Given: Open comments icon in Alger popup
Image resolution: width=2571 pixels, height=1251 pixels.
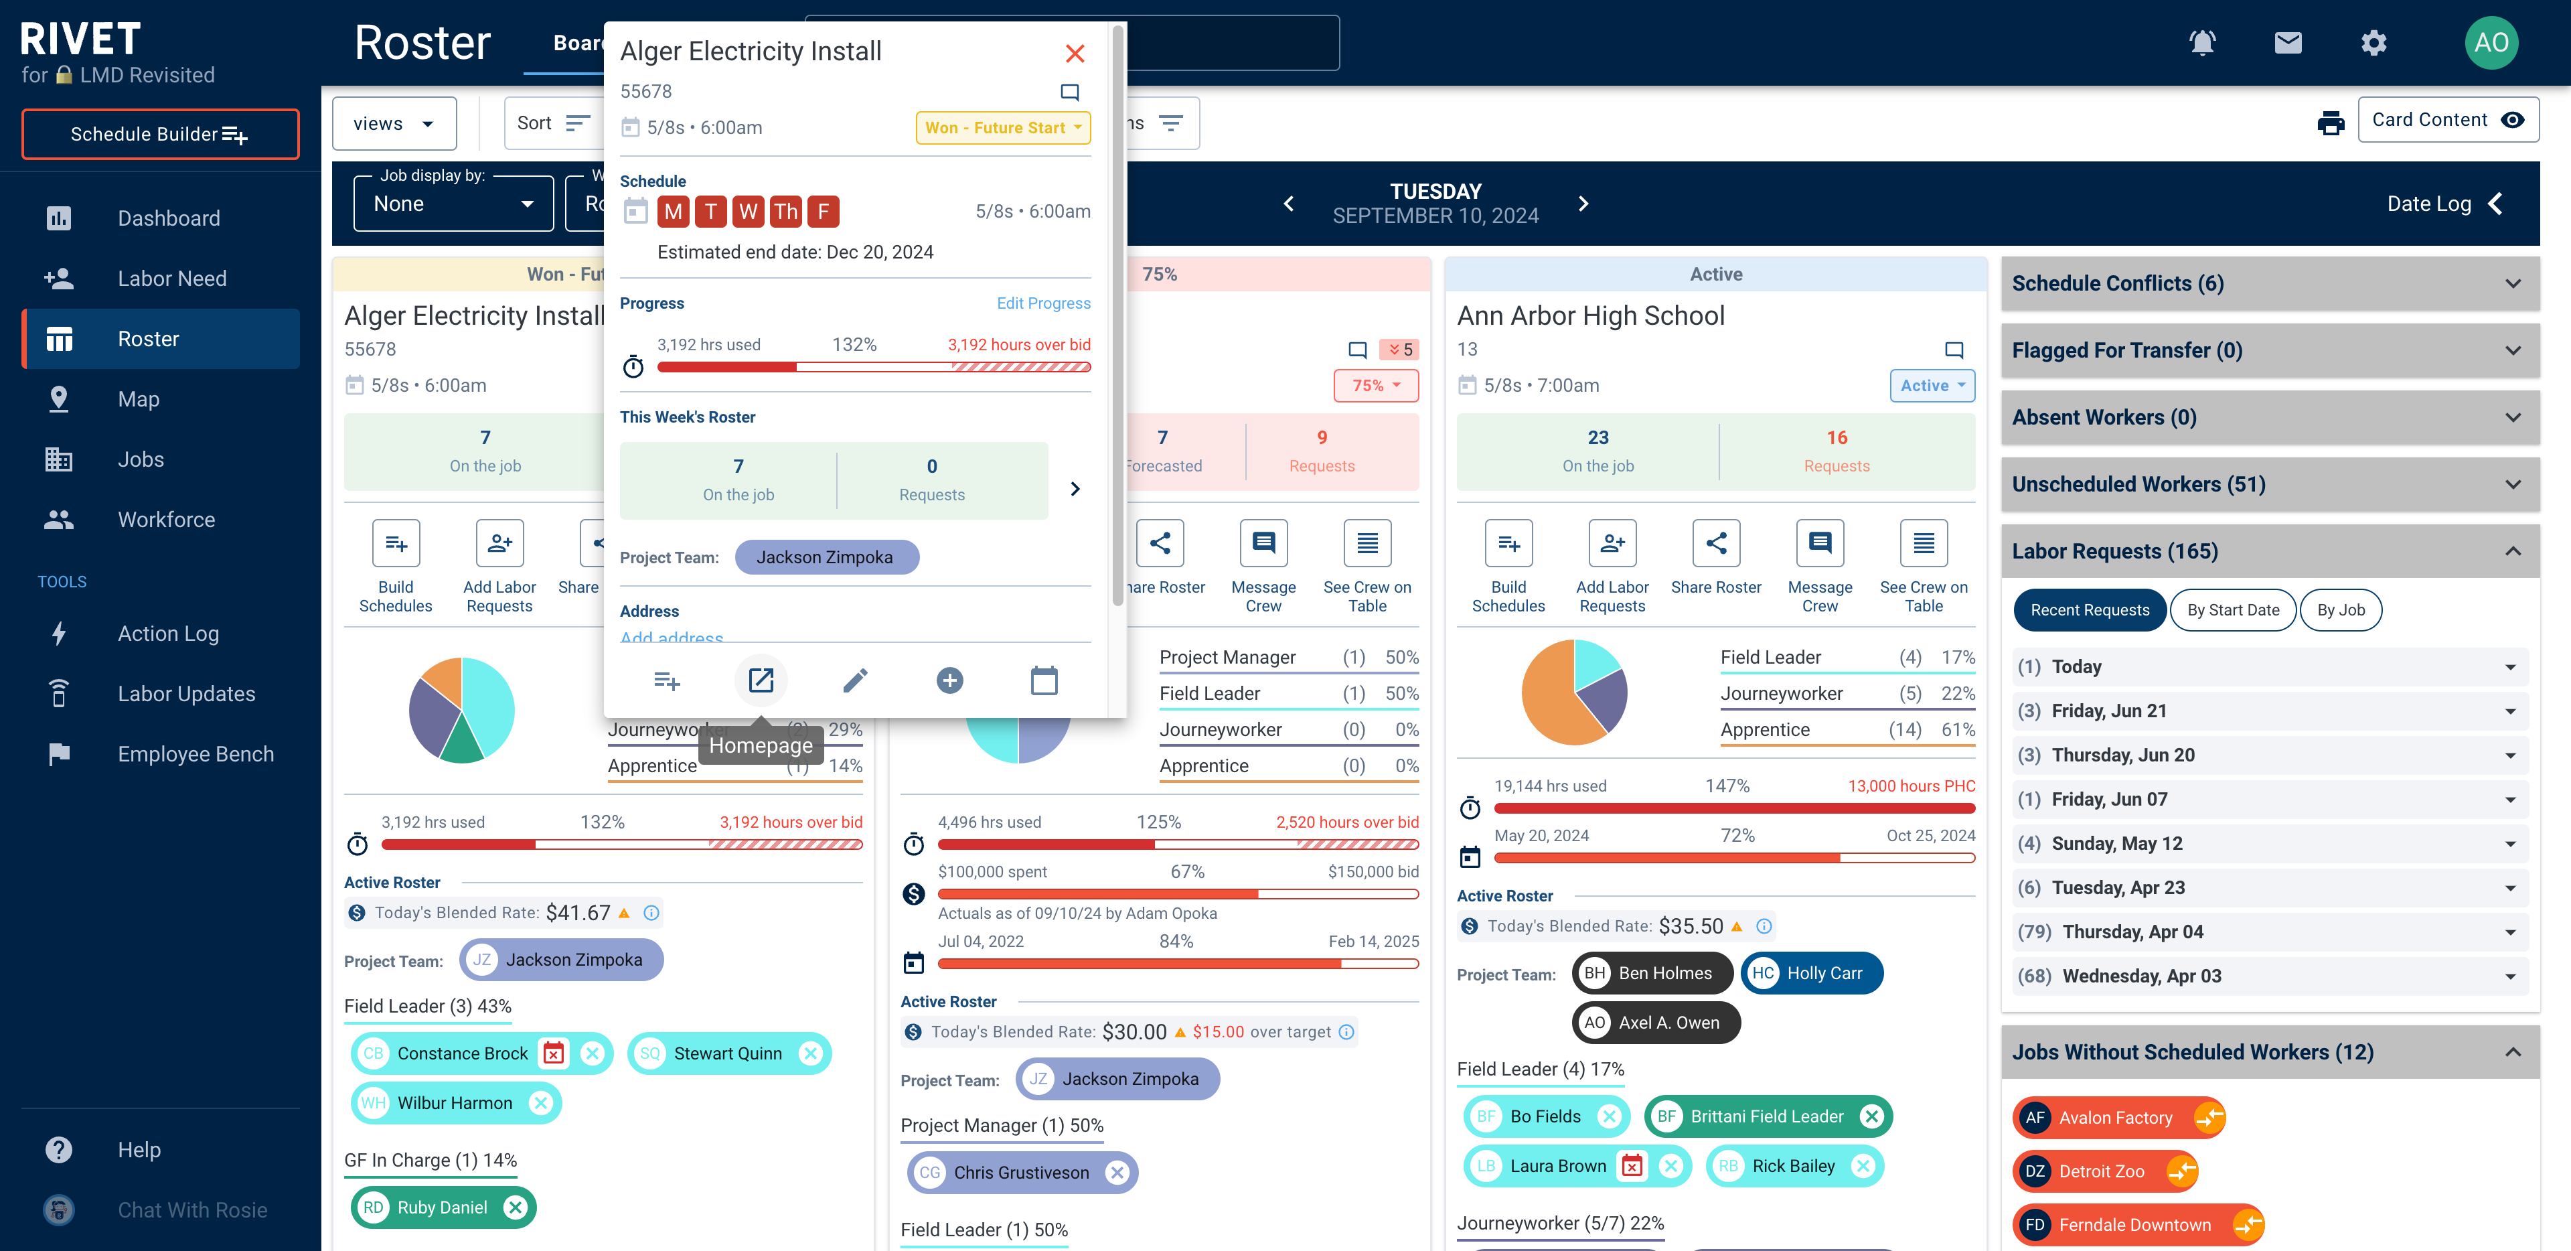Looking at the screenshot, I should click(x=1070, y=92).
